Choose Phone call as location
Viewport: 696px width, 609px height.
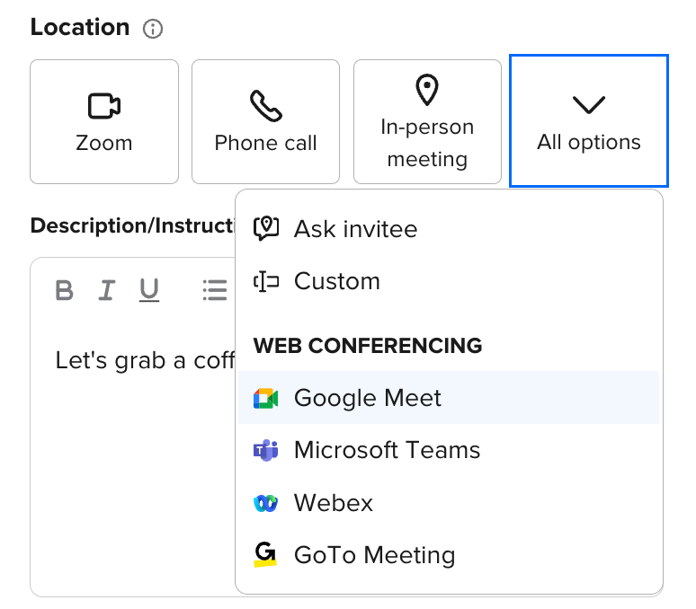[x=265, y=122]
